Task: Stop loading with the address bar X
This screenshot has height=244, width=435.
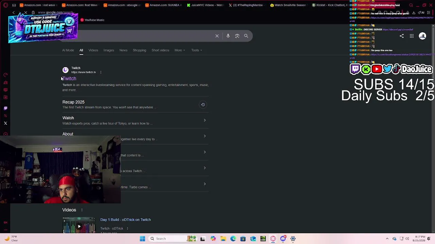Action: (25, 13)
